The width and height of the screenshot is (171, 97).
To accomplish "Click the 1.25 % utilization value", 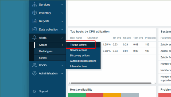I will (x=107, y=44).
